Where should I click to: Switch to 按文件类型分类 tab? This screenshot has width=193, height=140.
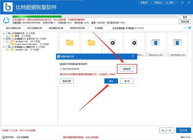coord(34,28)
